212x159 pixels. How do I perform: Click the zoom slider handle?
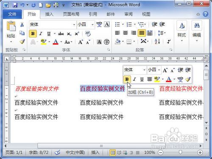click(x=180, y=152)
